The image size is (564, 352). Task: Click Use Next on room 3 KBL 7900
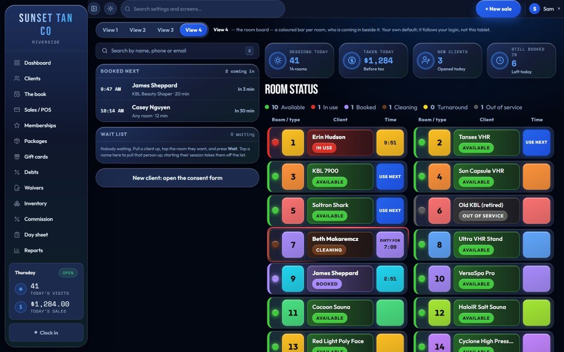(390, 176)
